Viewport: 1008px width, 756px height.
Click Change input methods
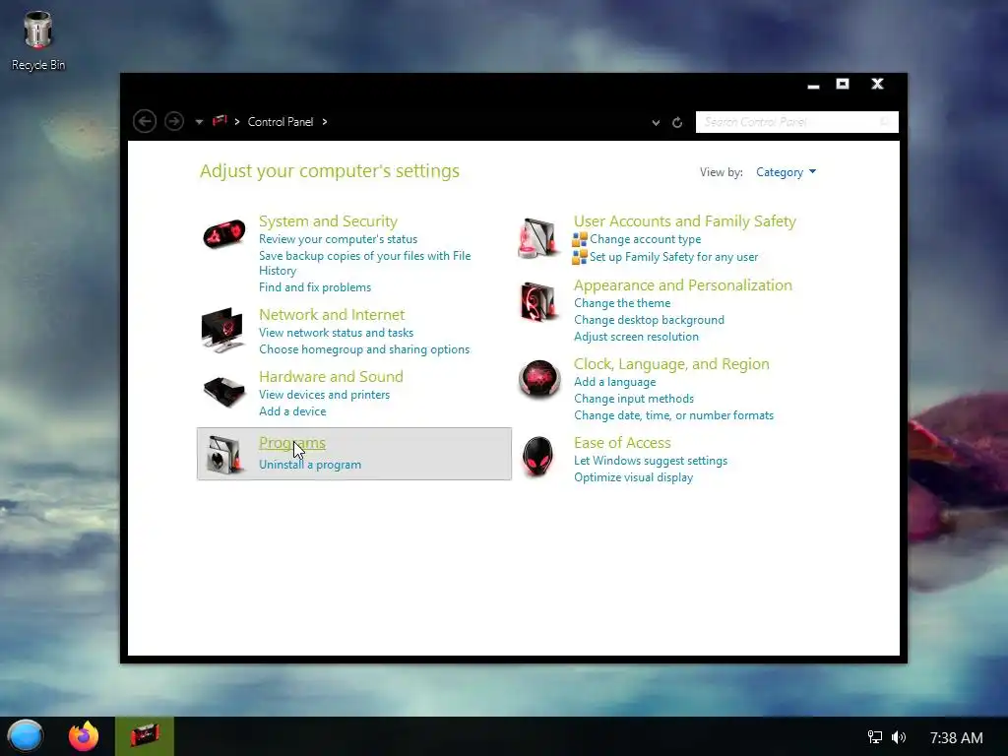tap(633, 399)
